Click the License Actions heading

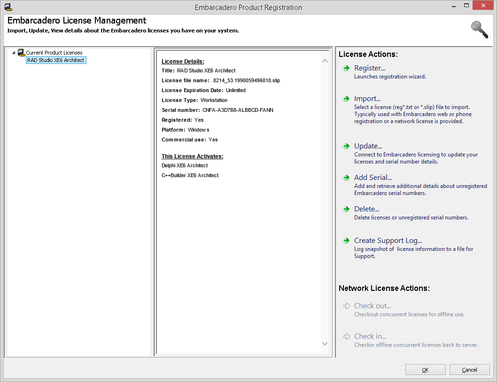pyautogui.click(x=368, y=54)
